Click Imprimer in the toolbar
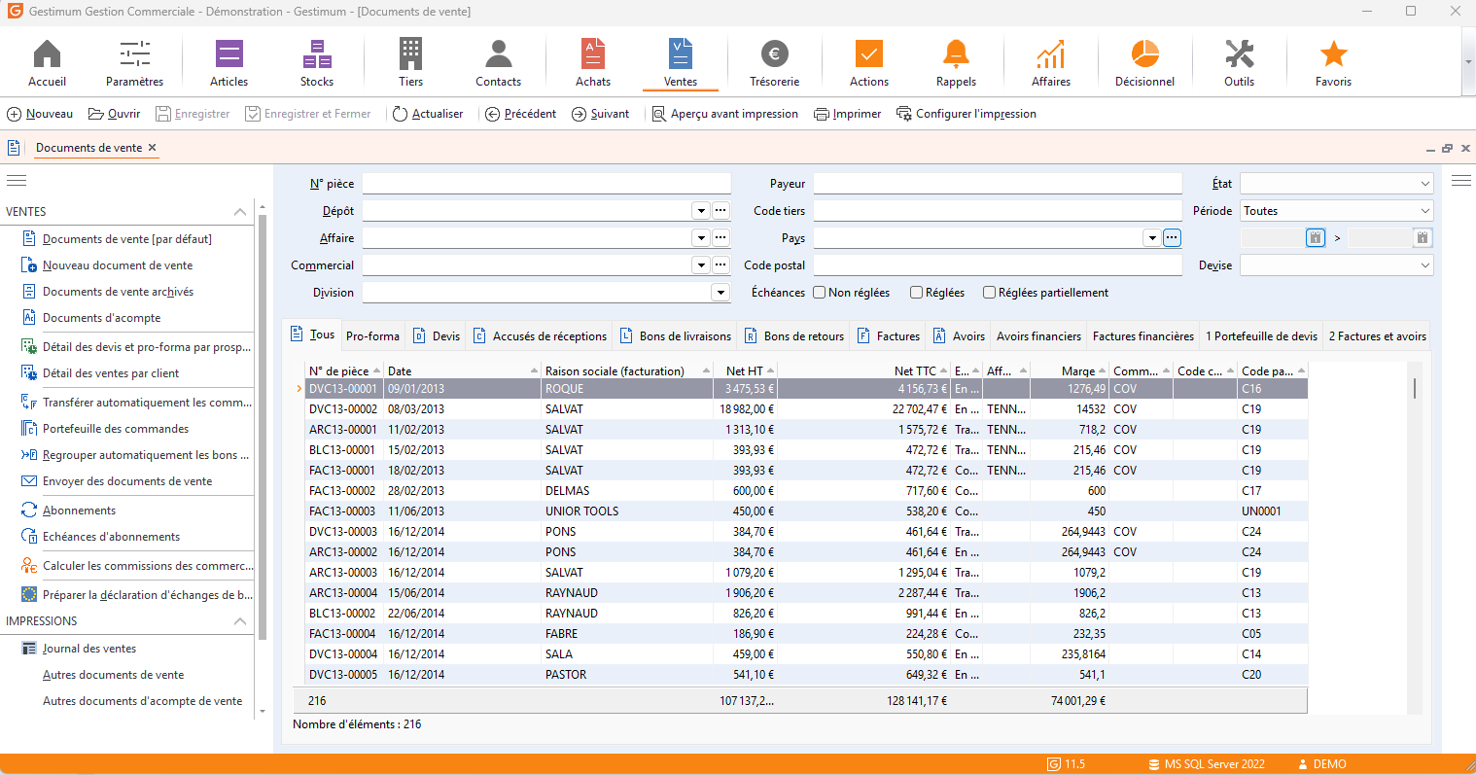This screenshot has height=775, width=1476. 848,114
